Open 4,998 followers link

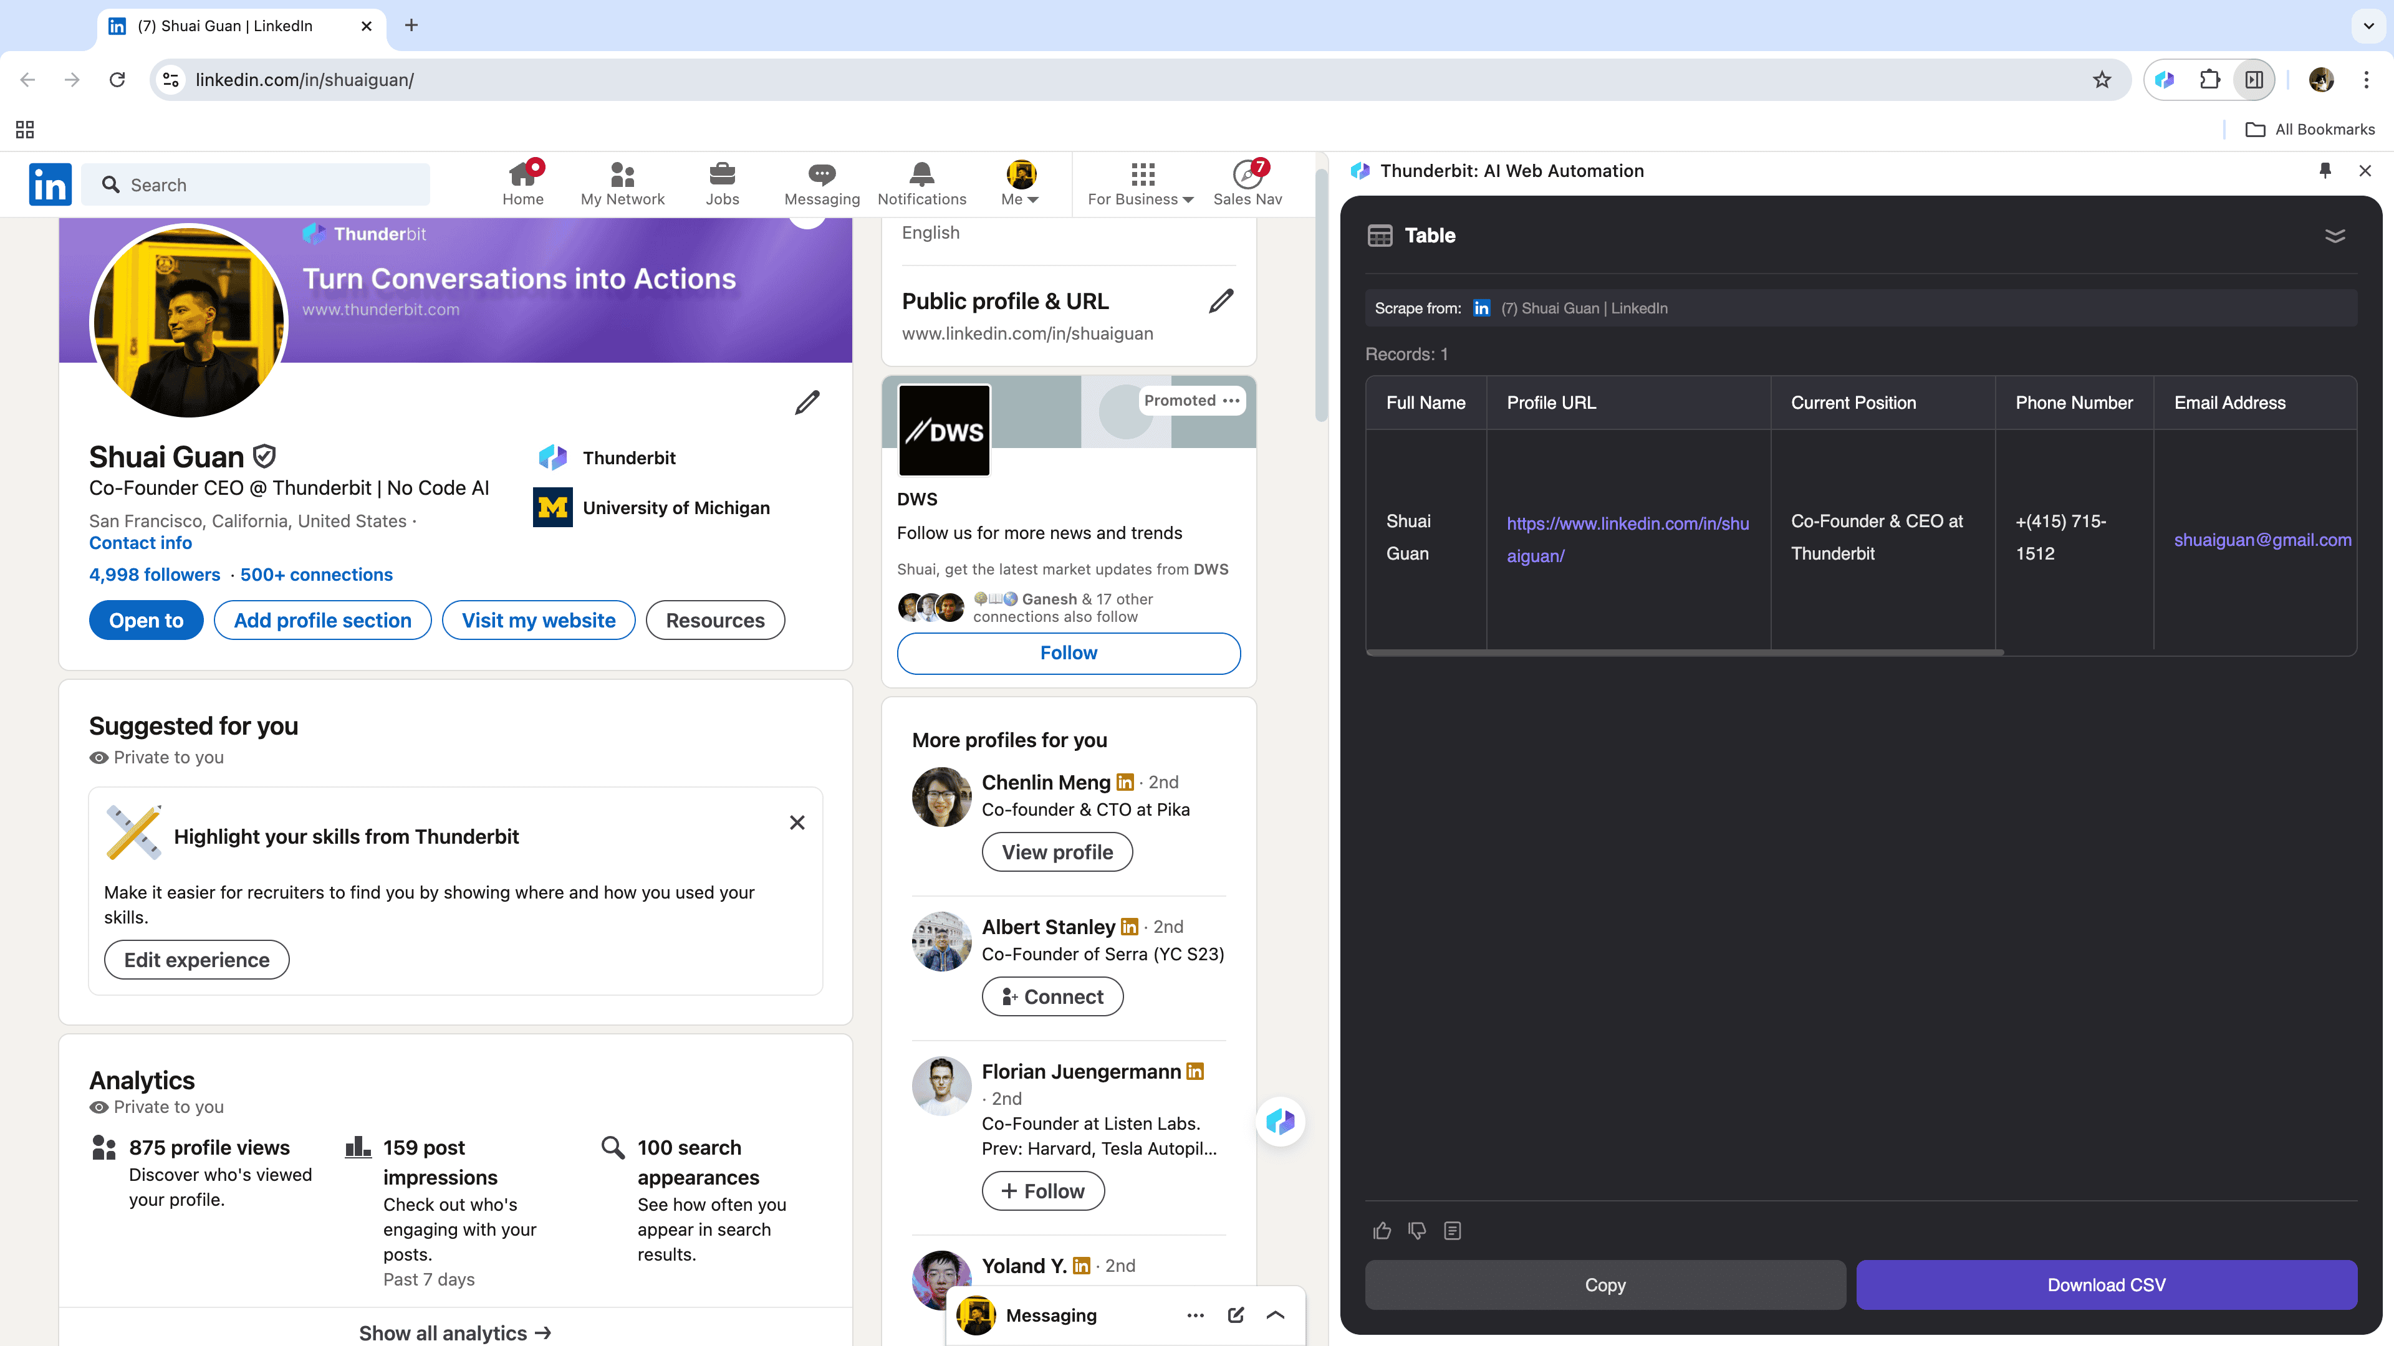[x=154, y=575]
